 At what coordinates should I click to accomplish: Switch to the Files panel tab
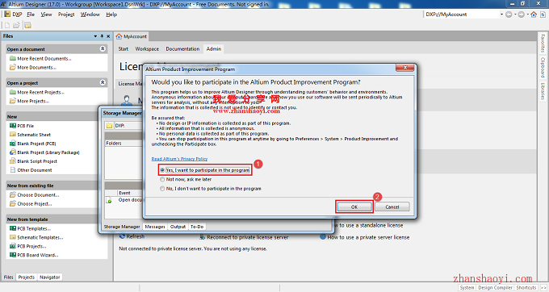tap(8, 277)
